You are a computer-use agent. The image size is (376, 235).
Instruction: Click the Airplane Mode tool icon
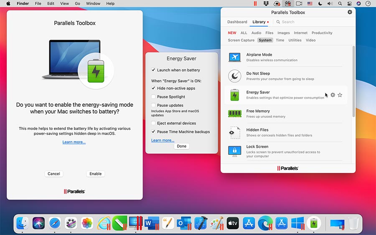point(235,57)
